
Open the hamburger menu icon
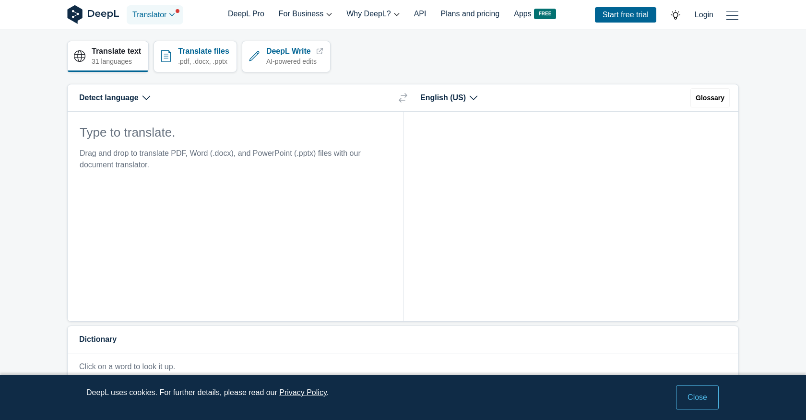point(732,15)
